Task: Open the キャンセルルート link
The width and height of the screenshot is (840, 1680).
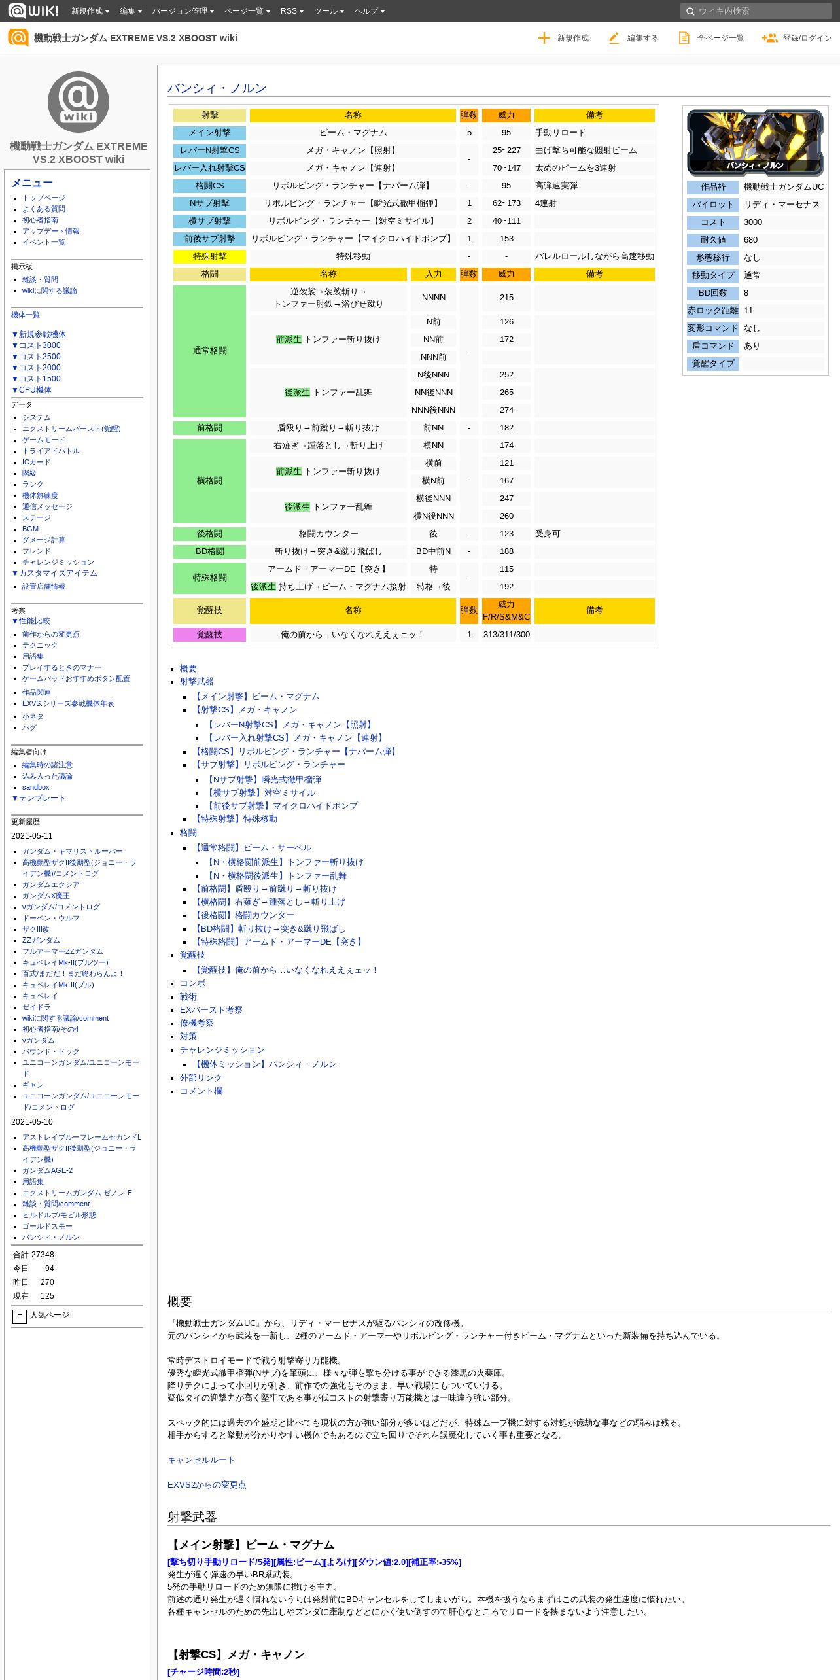Action: [201, 1460]
